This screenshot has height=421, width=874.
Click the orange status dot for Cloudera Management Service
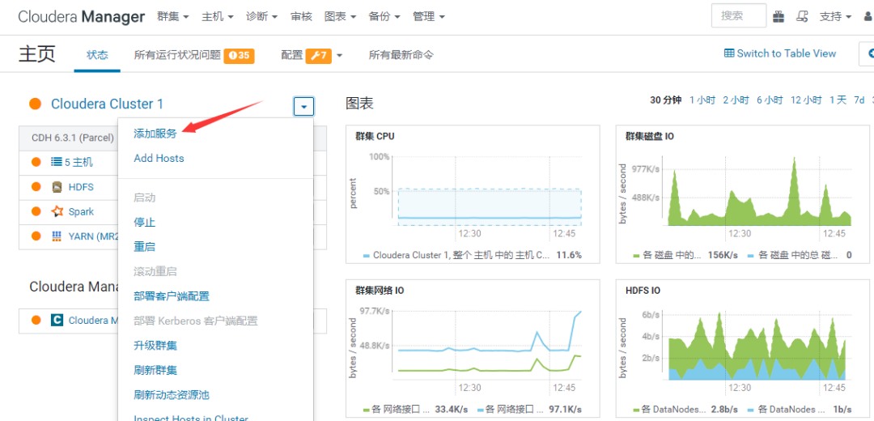click(36, 320)
